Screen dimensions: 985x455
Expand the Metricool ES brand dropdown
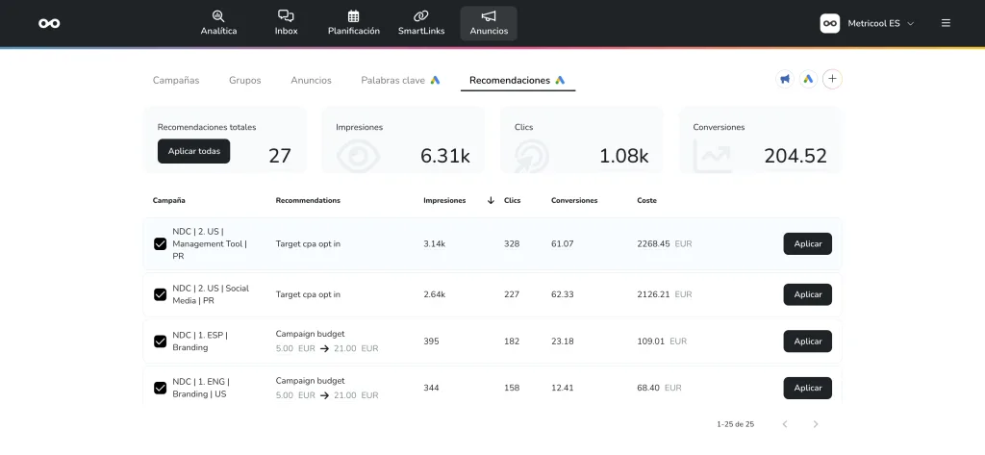tap(867, 23)
